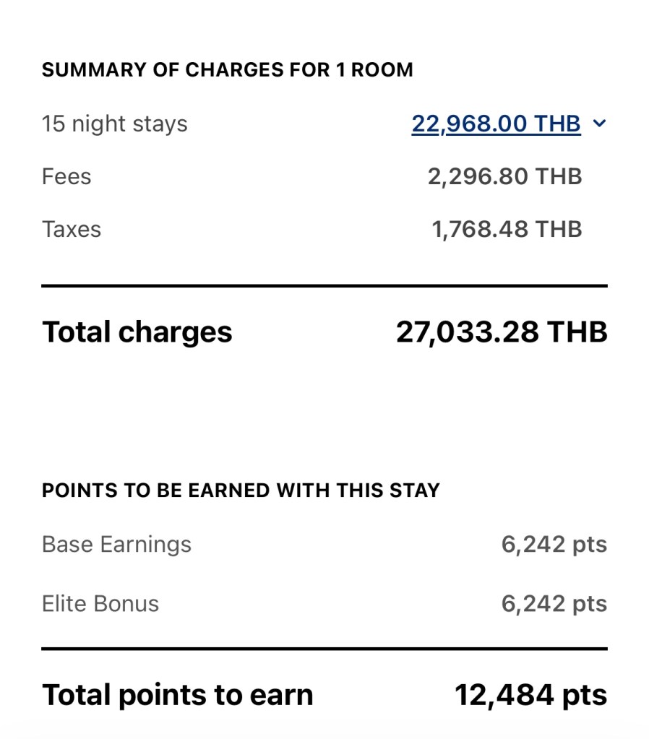Click the 'Total charges' bold label
Image resolution: width=649 pixels, height=739 pixels.
click(x=137, y=332)
